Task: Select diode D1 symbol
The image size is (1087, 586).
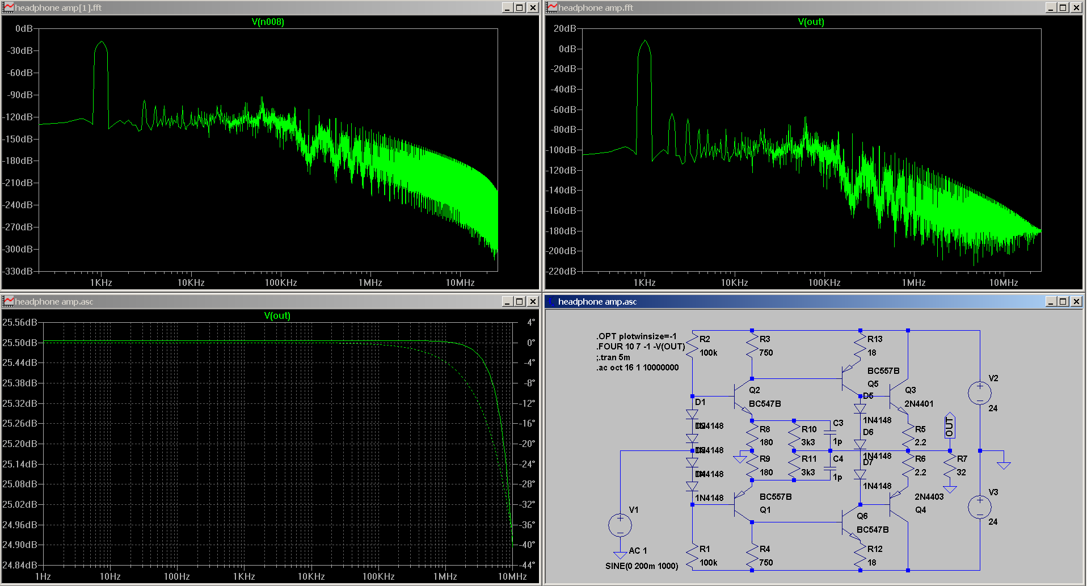Action: pyautogui.click(x=692, y=414)
